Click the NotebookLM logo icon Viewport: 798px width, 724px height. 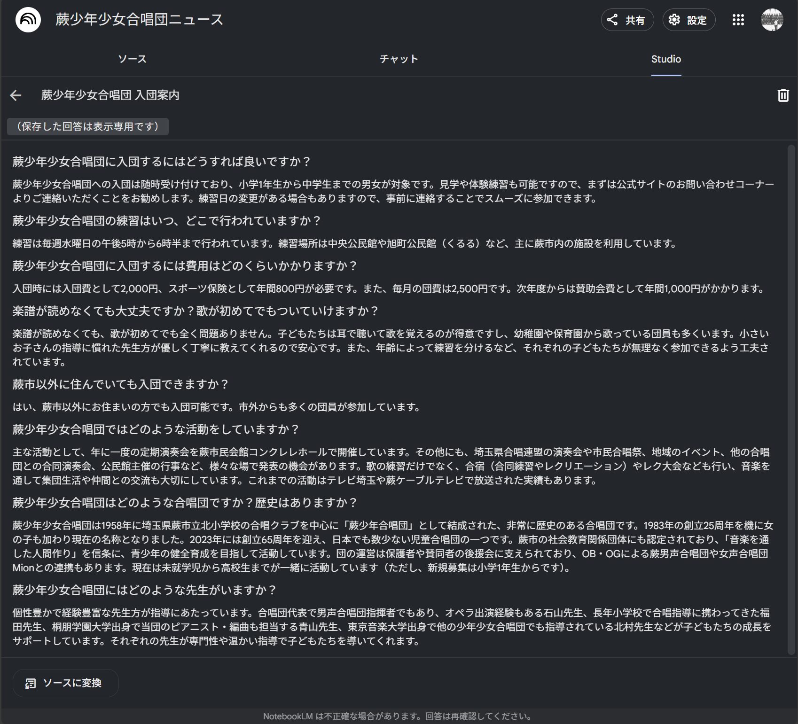[x=28, y=20]
